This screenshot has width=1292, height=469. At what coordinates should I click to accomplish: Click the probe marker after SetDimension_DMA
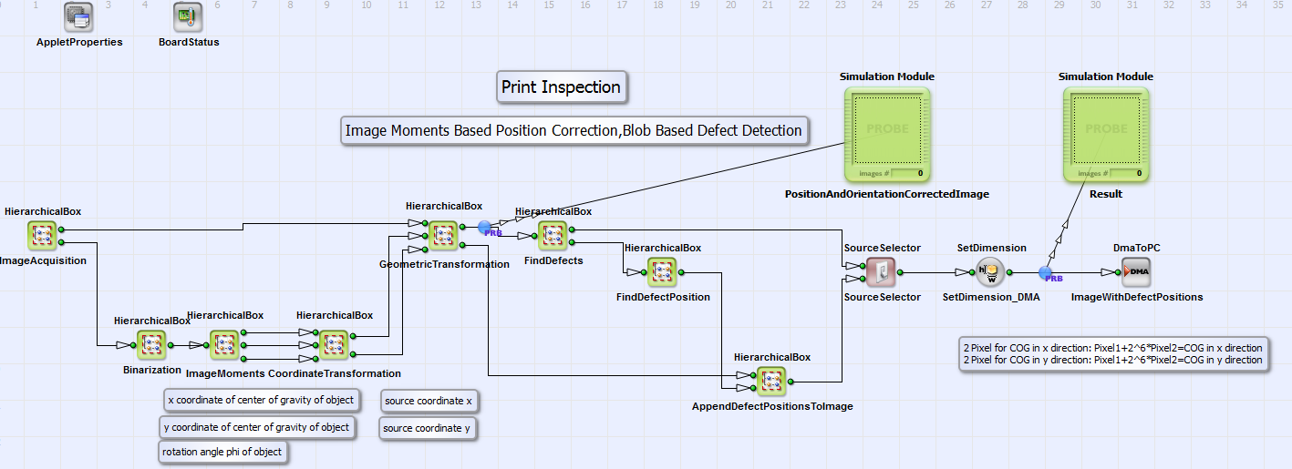point(1047,272)
